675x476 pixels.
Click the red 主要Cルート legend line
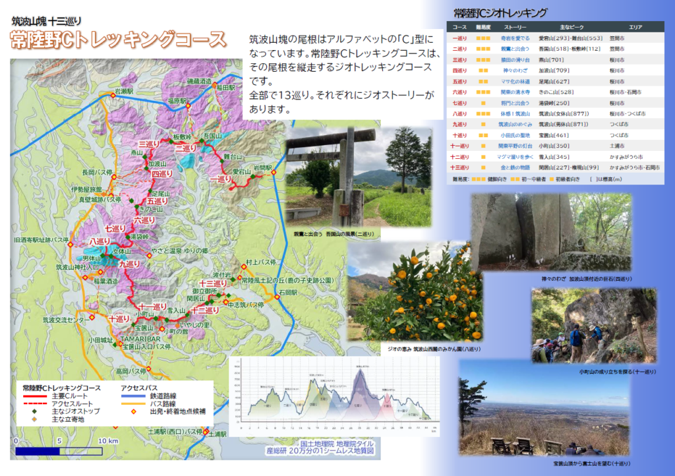tap(35, 396)
